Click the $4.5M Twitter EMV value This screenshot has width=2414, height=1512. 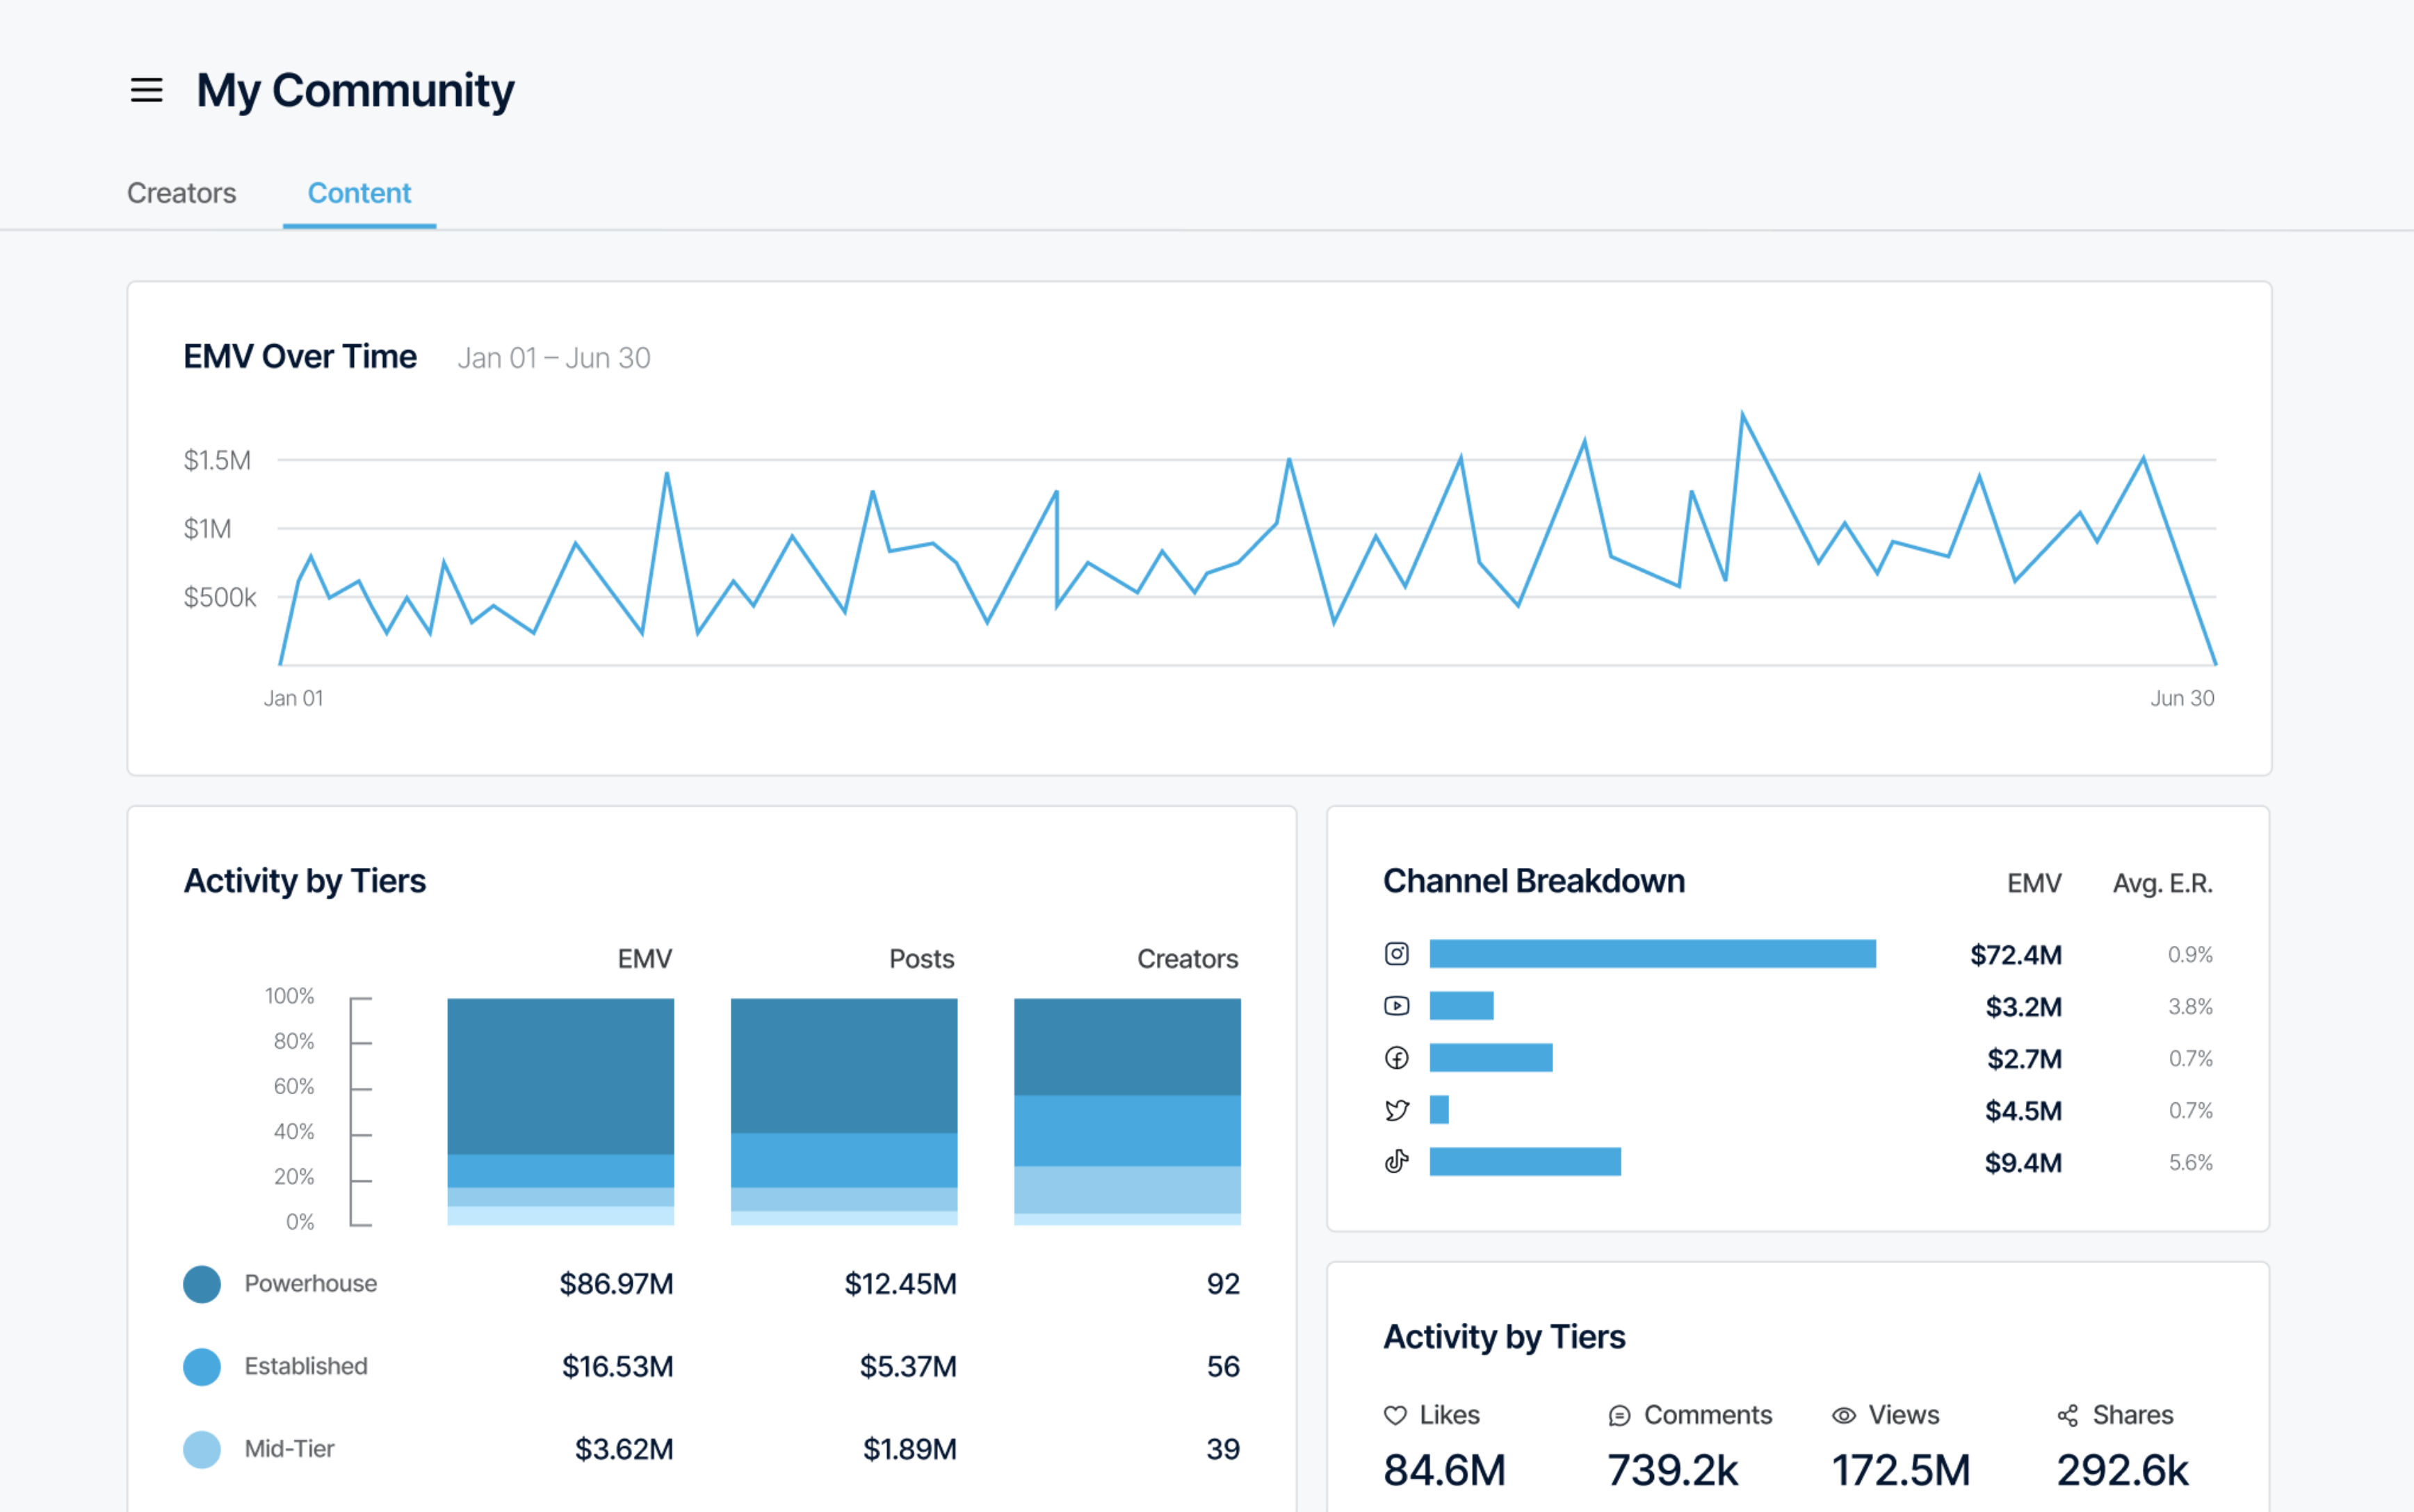point(2023,1111)
